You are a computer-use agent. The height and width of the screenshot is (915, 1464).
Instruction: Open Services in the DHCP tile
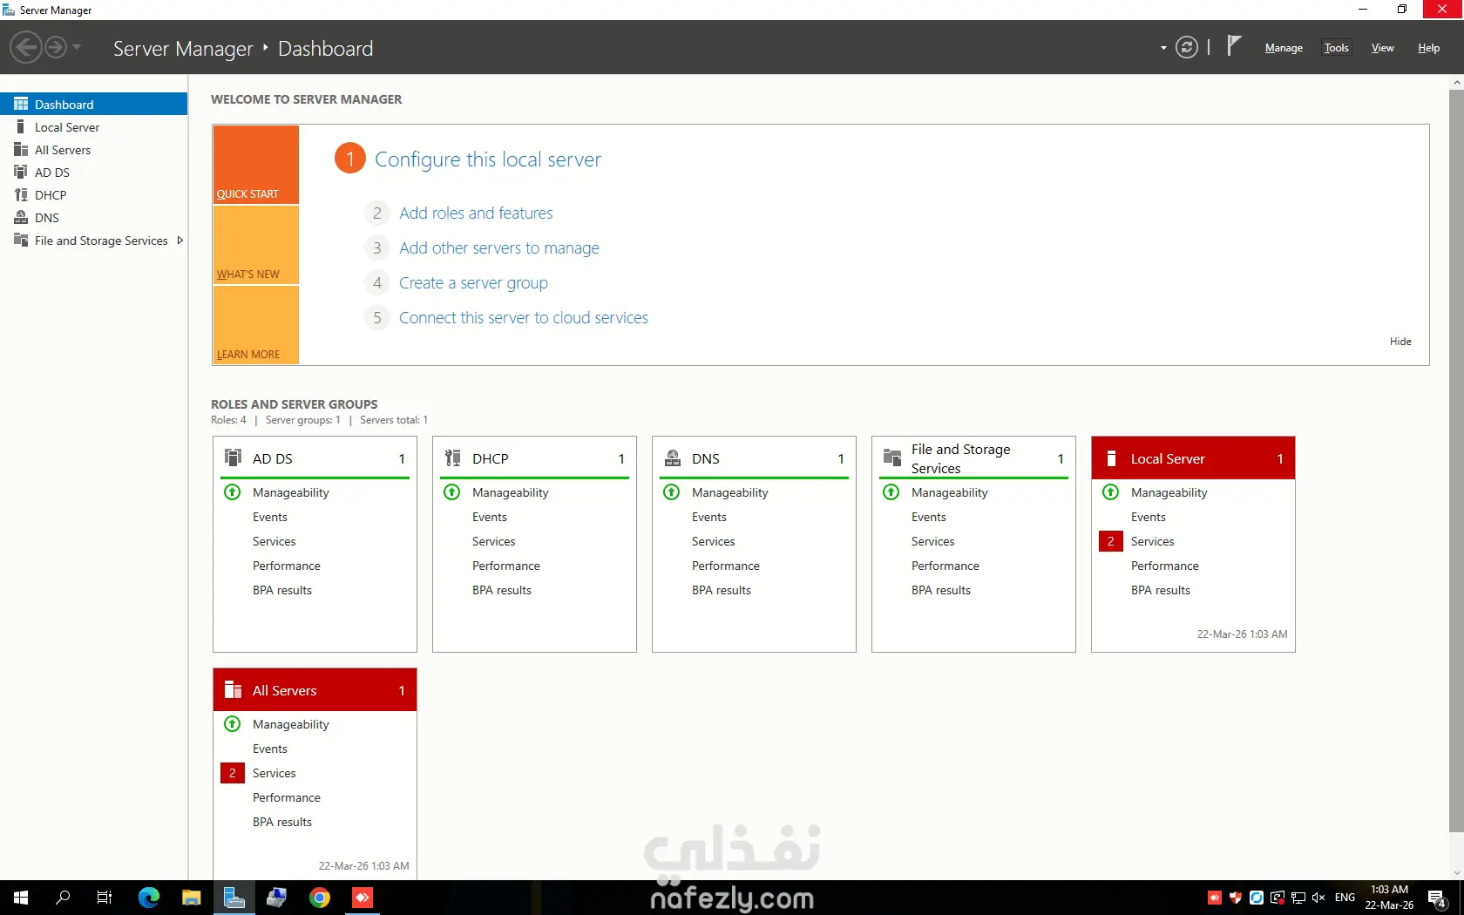[x=494, y=541]
